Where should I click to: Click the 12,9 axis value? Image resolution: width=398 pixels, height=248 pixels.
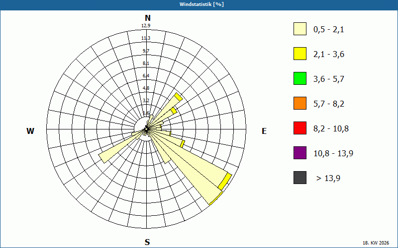pos(146,26)
